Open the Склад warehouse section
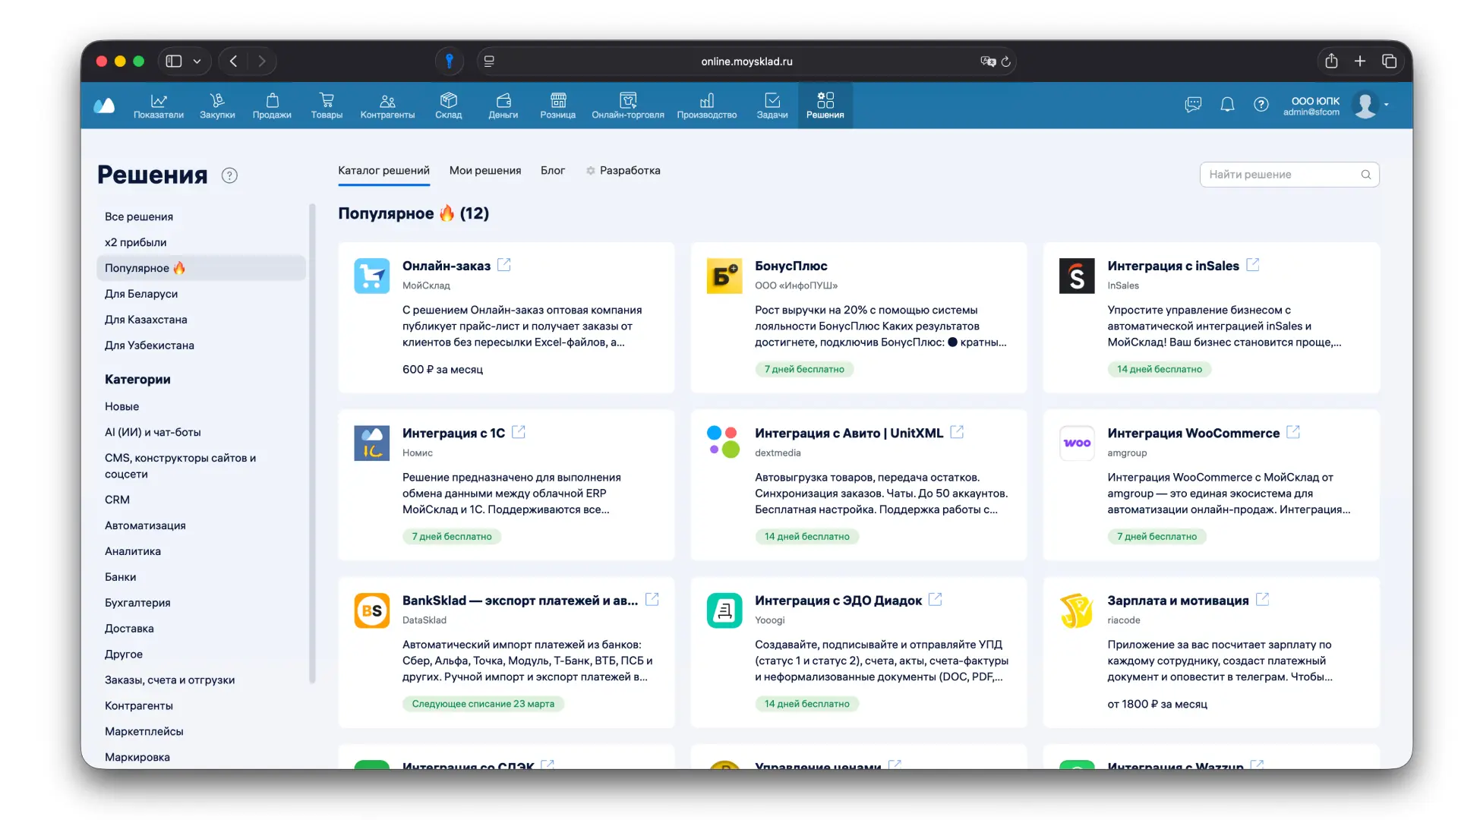The image size is (1458, 820). [x=448, y=106]
